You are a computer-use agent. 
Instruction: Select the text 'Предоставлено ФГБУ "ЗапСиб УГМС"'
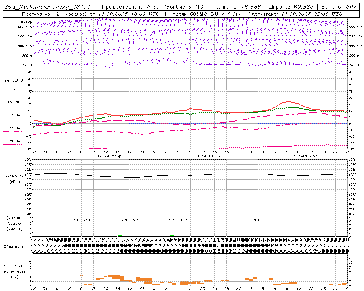coord(154,7)
